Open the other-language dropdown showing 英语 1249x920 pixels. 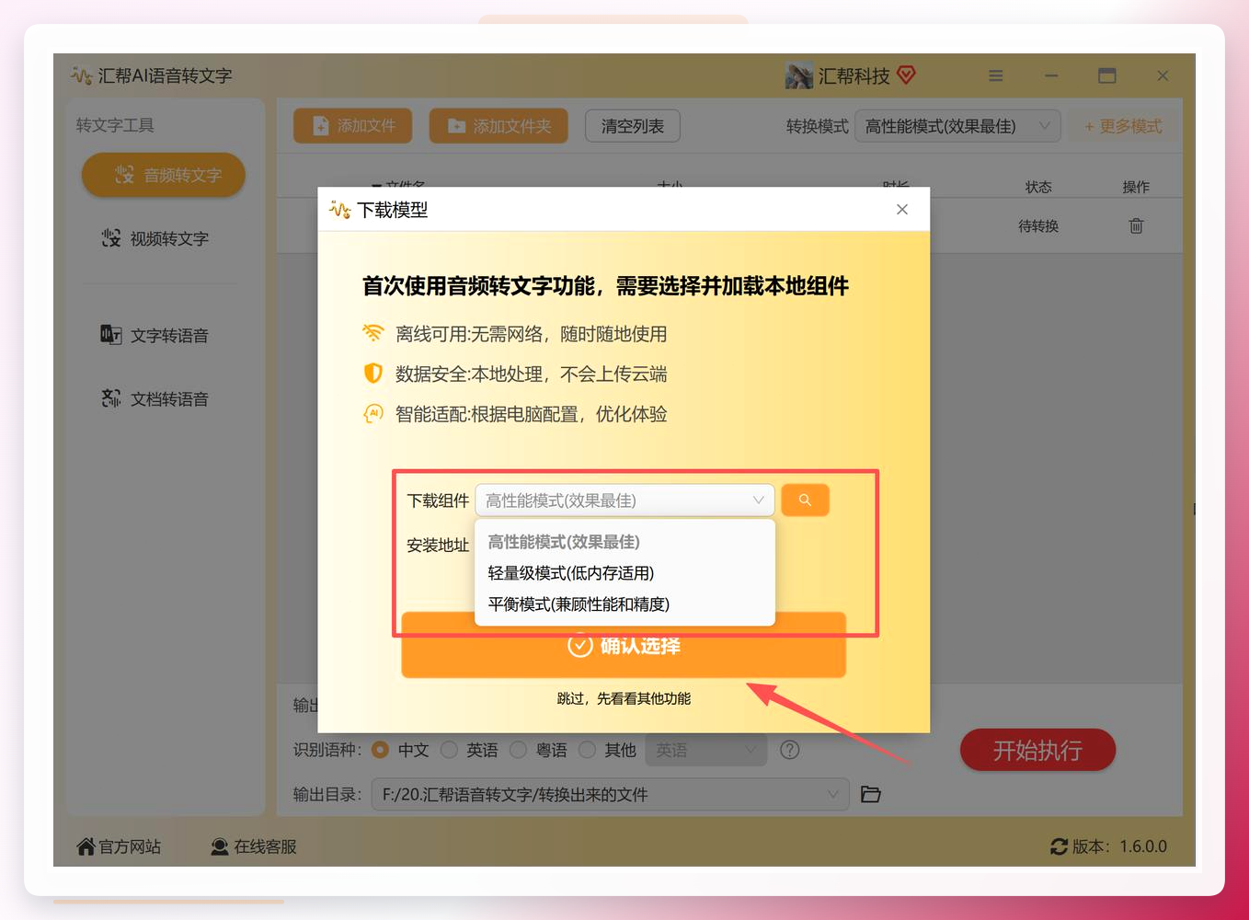point(706,750)
